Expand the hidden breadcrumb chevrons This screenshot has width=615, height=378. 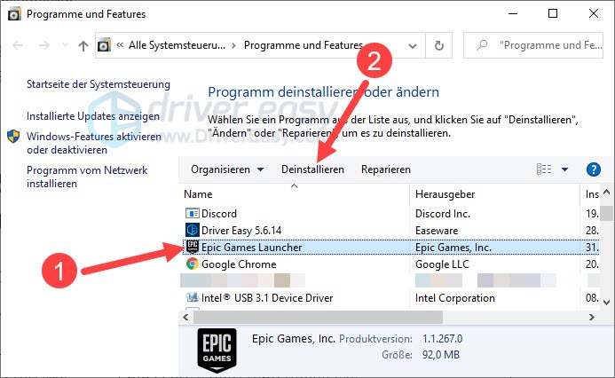click(x=120, y=45)
